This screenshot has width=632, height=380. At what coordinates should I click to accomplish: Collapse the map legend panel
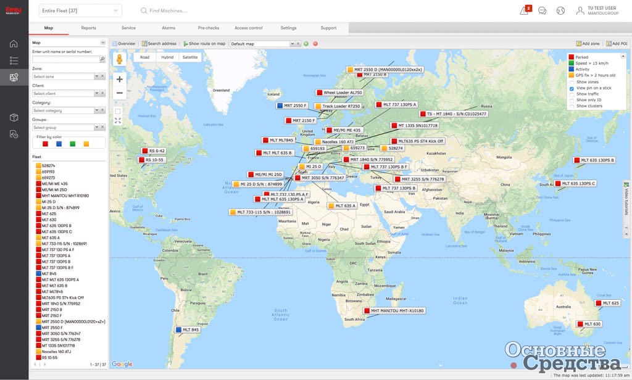pyautogui.click(x=623, y=56)
